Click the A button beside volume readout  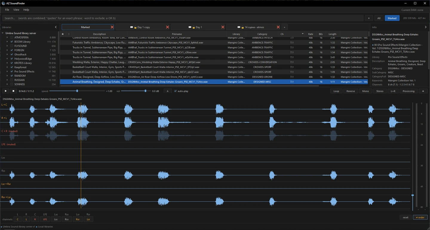[x=168, y=91]
